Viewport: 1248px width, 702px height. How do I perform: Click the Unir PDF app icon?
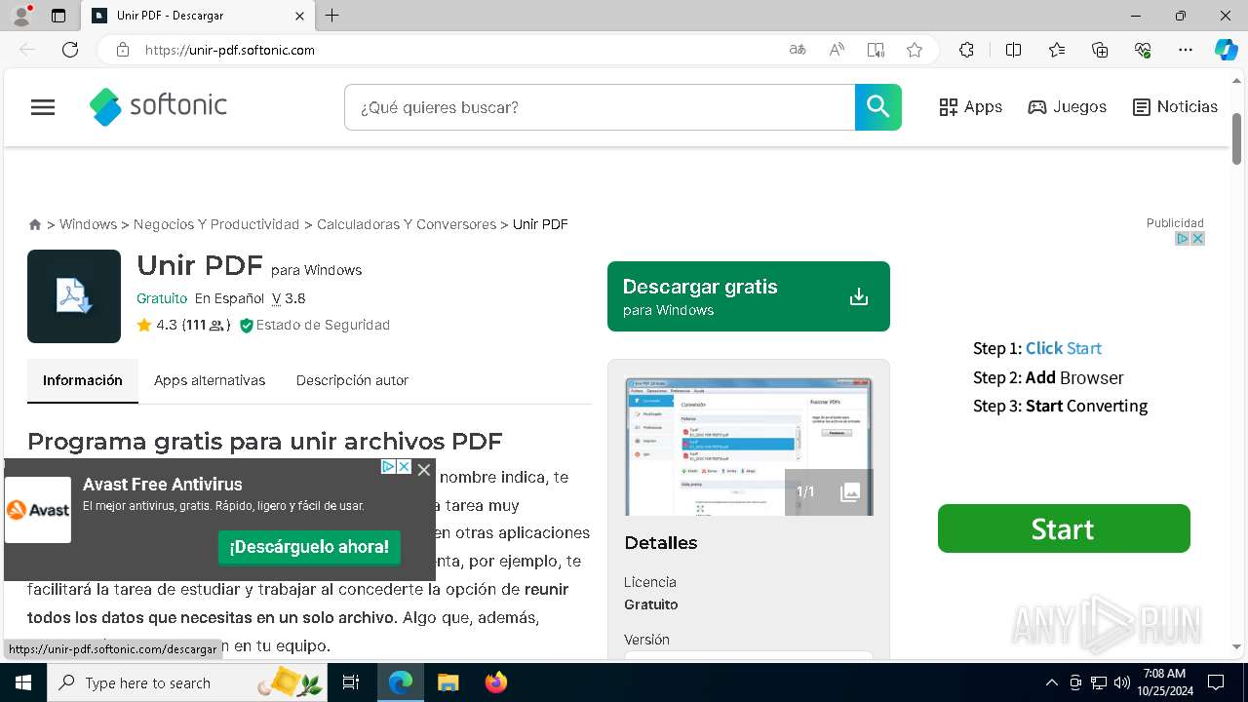[x=74, y=296]
